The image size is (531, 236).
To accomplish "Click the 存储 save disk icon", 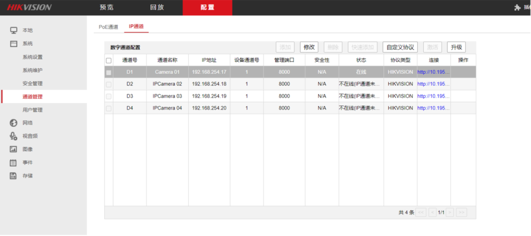I will (x=14, y=176).
